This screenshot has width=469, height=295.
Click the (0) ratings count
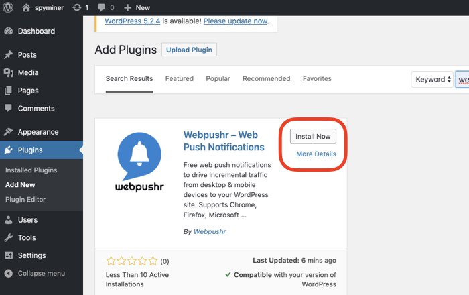coord(165,261)
